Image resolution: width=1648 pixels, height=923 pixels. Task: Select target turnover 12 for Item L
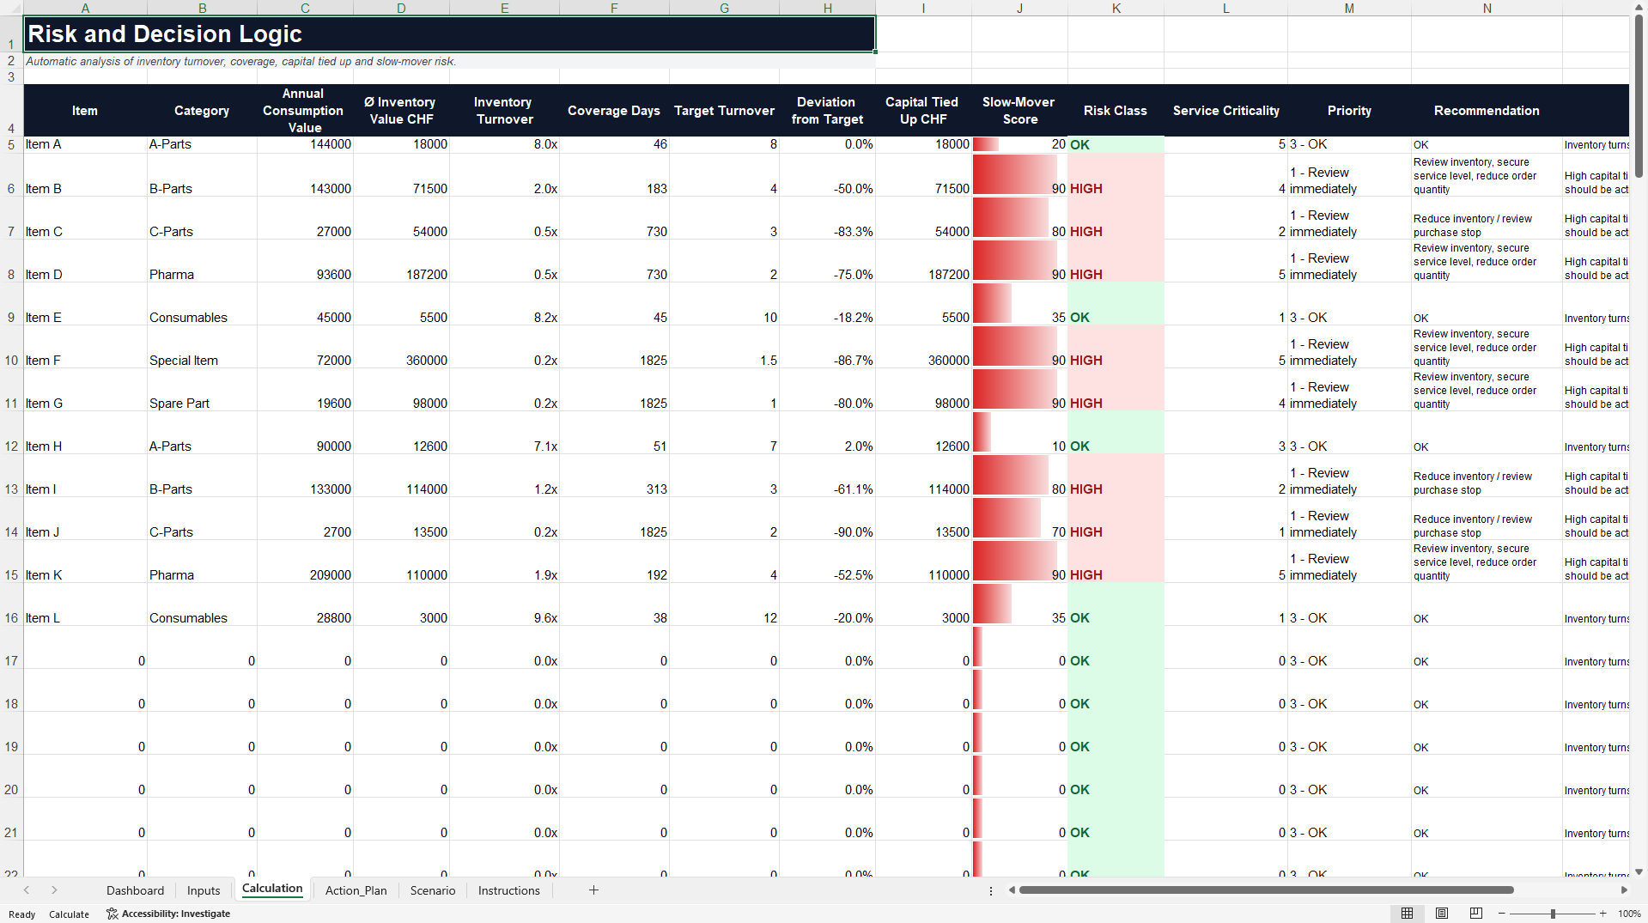click(724, 604)
